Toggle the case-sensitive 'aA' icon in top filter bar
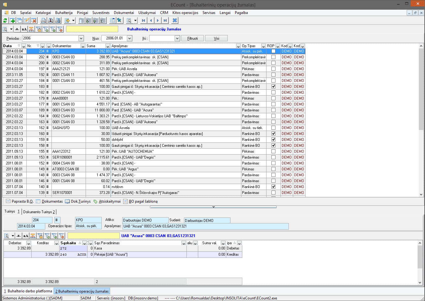The image size is (425, 301). coord(24,29)
